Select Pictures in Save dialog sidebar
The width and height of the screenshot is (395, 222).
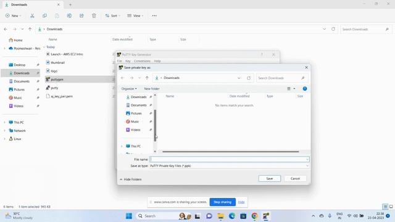point(136,113)
